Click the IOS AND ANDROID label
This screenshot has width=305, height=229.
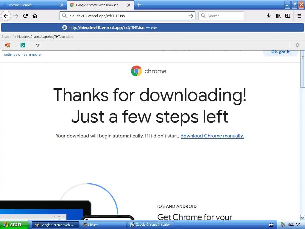(x=177, y=206)
